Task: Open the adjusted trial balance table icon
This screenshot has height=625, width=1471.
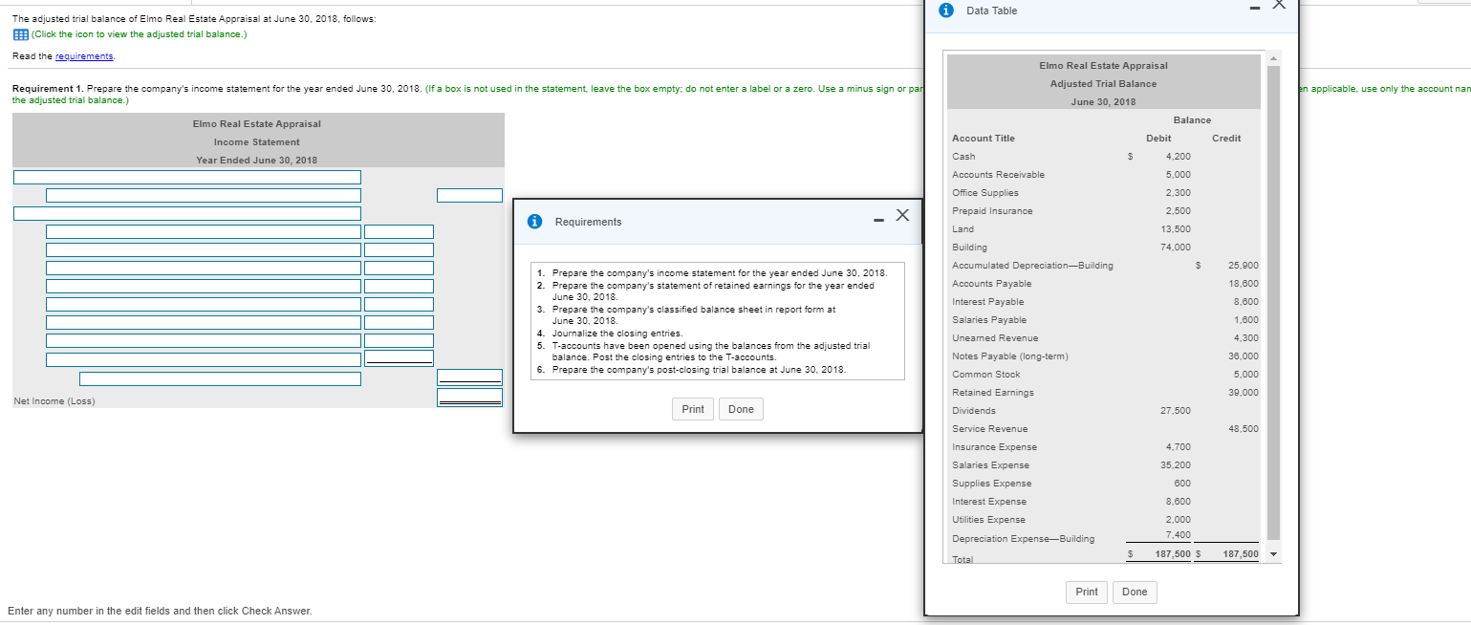Action: [x=20, y=34]
